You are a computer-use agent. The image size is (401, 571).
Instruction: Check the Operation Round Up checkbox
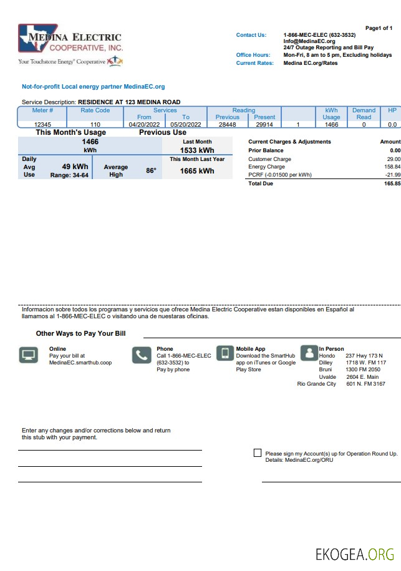[258, 452]
